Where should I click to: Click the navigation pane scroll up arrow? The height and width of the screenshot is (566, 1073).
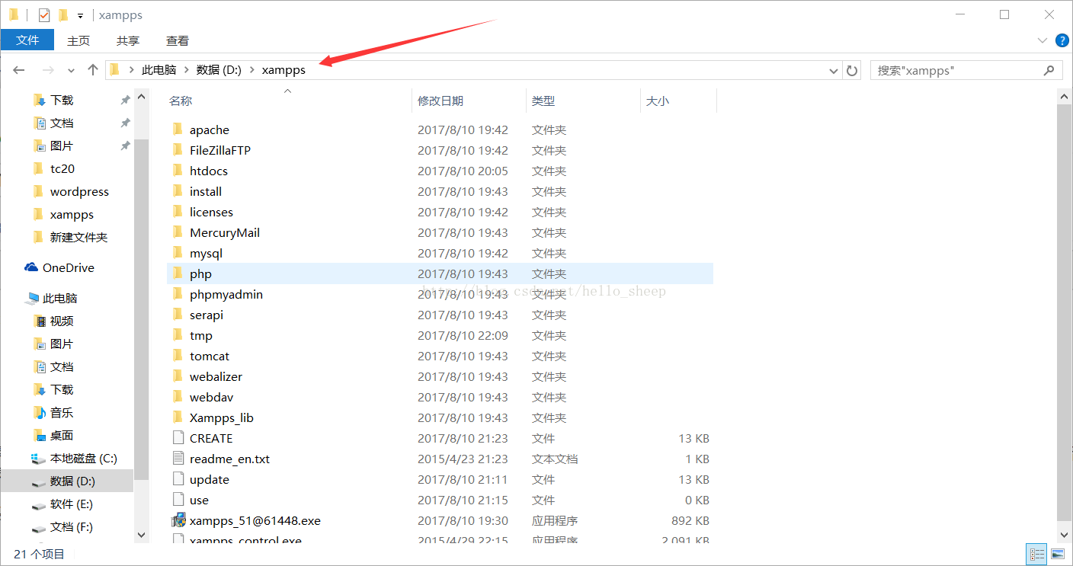(141, 96)
